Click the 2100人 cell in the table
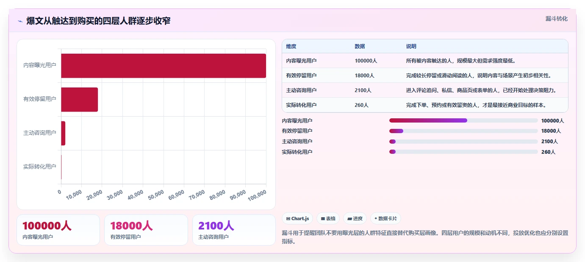This screenshot has width=585, height=262. pos(363,90)
